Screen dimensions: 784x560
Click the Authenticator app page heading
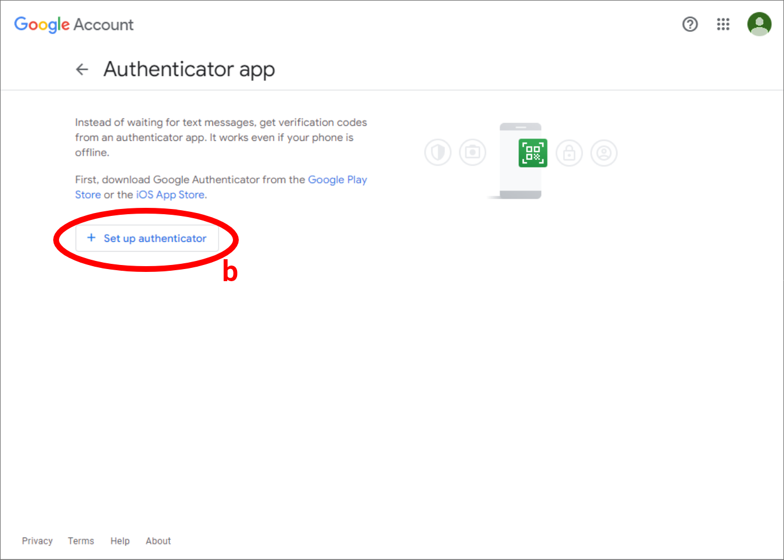pyautogui.click(x=189, y=69)
